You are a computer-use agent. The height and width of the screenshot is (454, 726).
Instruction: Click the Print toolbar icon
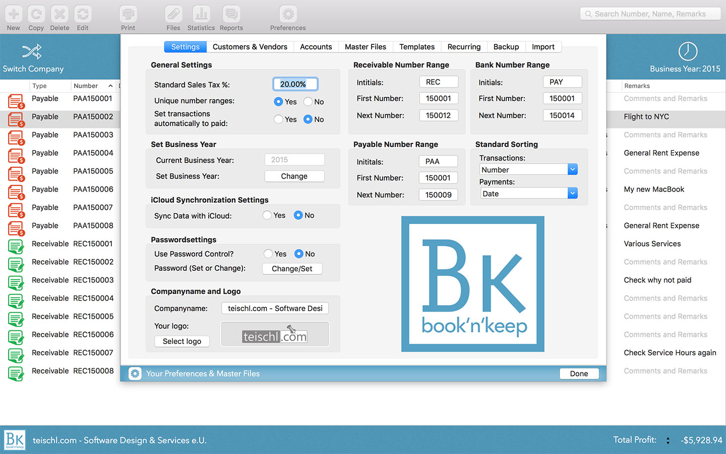(x=128, y=14)
